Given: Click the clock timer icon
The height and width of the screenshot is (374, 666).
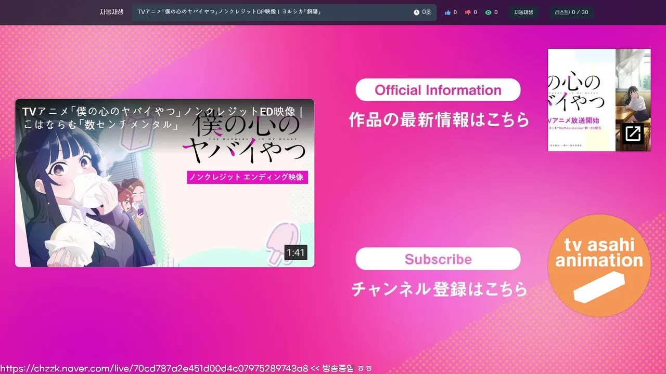Looking at the screenshot, I should (x=417, y=12).
